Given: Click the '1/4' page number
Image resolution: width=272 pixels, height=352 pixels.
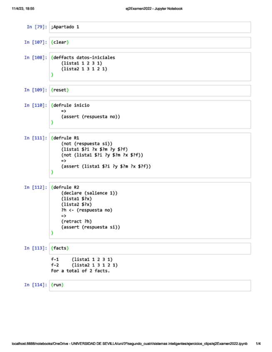Looking at the screenshot, I should point(258,343).
